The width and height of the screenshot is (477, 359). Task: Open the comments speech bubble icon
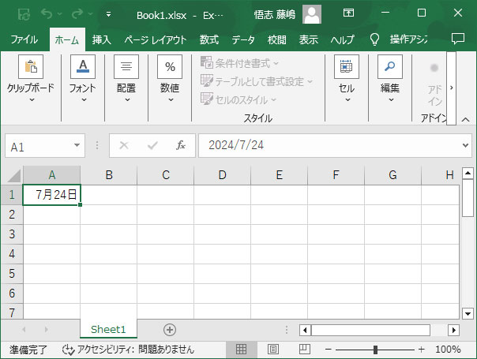[458, 39]
